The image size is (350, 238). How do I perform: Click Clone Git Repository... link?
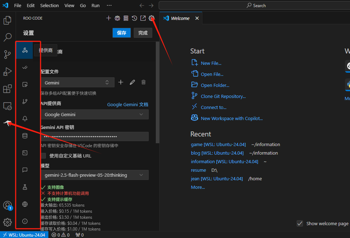coord(223,96)
